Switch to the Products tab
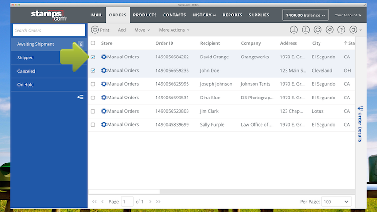The height and width of the screenshot is (212, 377). tap(145, 15)
